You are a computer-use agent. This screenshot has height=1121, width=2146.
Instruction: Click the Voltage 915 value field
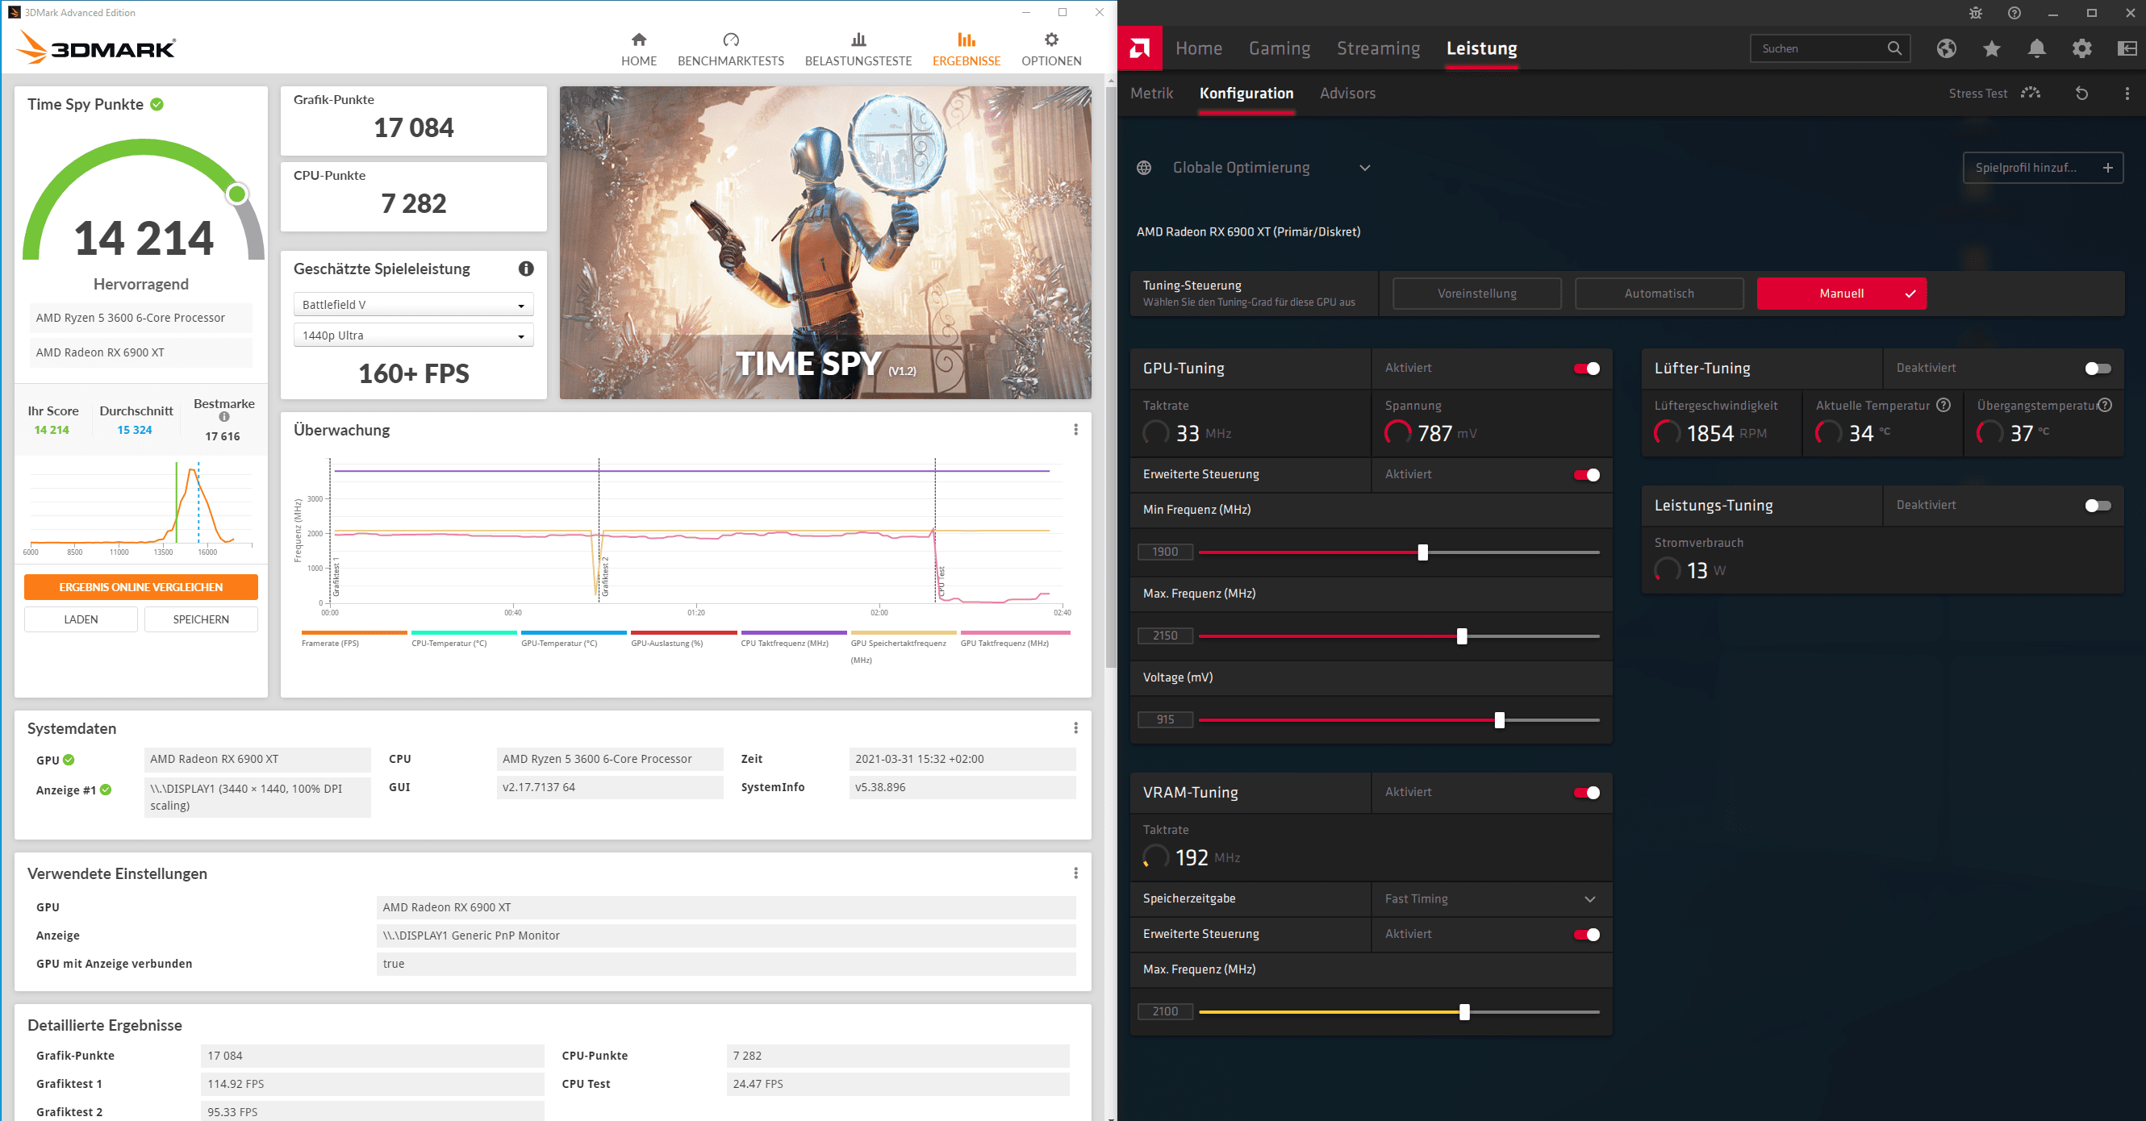[x=1165, y=719]
